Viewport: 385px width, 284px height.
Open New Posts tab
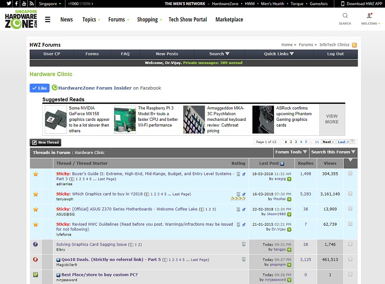[167, 54]
